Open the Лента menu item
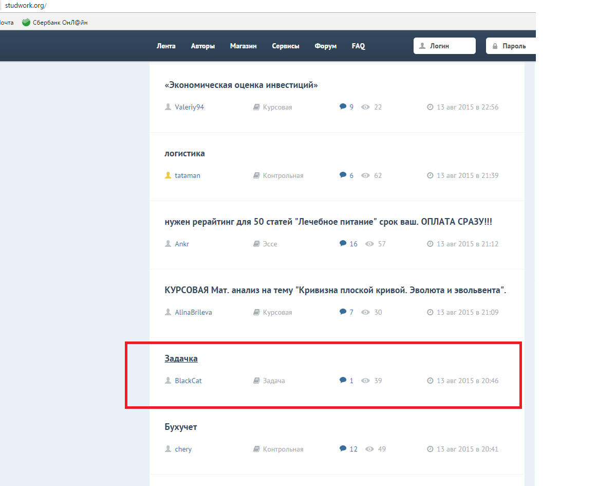 (166, 46)
